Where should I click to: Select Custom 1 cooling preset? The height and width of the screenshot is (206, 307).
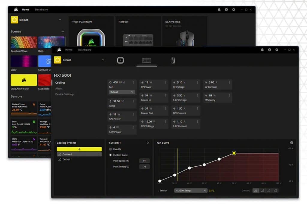tap(79, 154)
